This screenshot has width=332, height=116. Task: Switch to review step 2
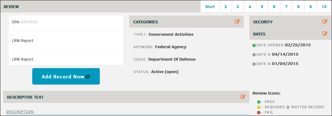[x=226, y=7]
